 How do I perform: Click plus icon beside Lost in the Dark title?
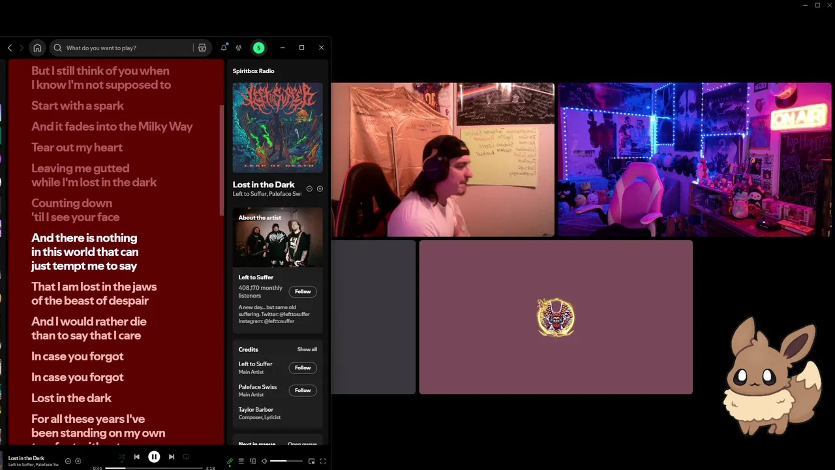click(320, 189)
